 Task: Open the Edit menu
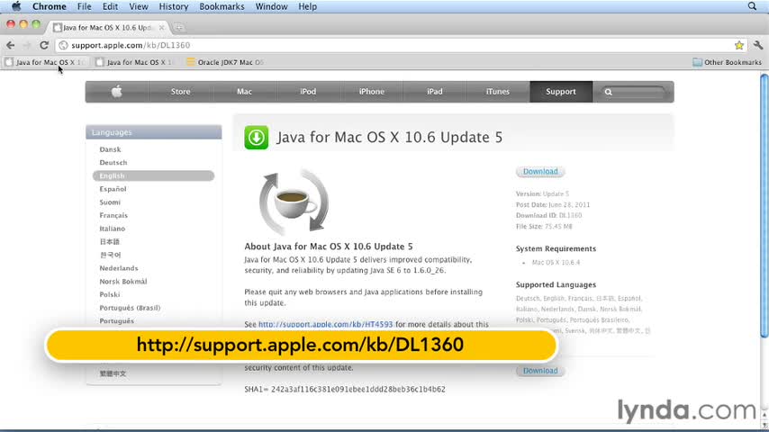[x=110, y=6]
